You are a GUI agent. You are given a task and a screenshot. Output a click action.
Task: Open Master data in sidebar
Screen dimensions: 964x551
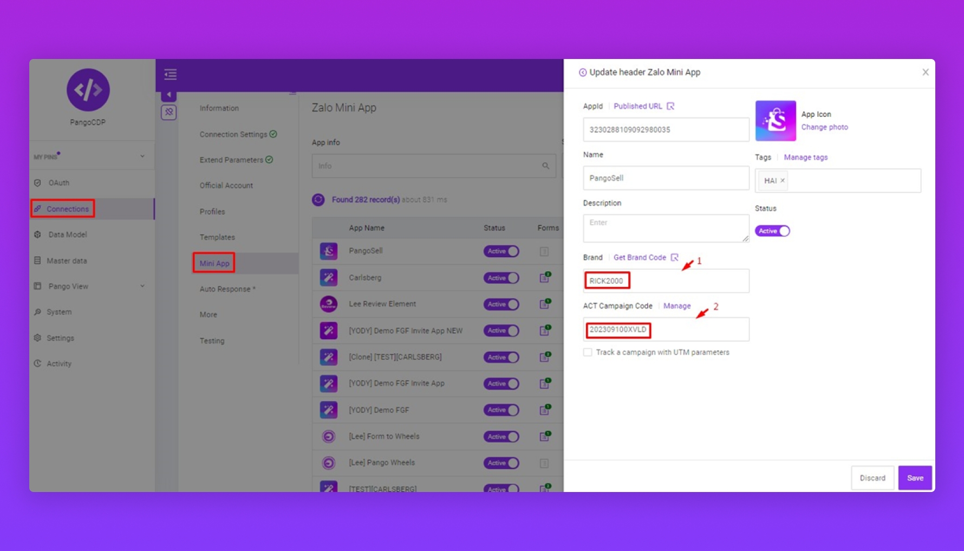click(66, 261)
